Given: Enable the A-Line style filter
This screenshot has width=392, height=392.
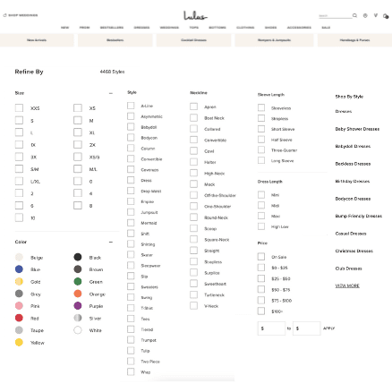Looking at the screenshot, I should pos(131,106).
